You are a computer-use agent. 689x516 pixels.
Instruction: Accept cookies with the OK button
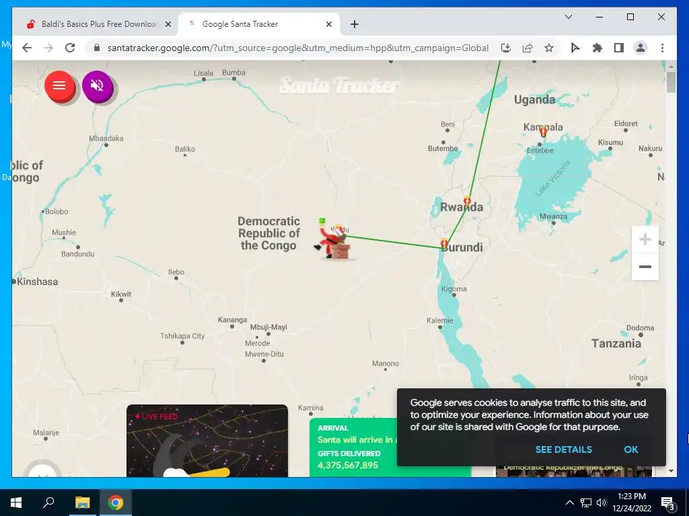pos(630,449)
